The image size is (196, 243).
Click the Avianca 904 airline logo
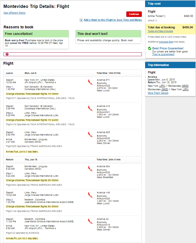click(90, 169)
